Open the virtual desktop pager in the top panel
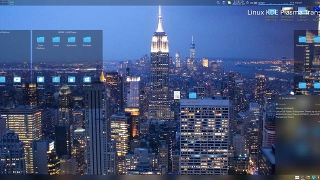Image resolution: width=320 pixels, height=180 pixels. click(4, 2)
